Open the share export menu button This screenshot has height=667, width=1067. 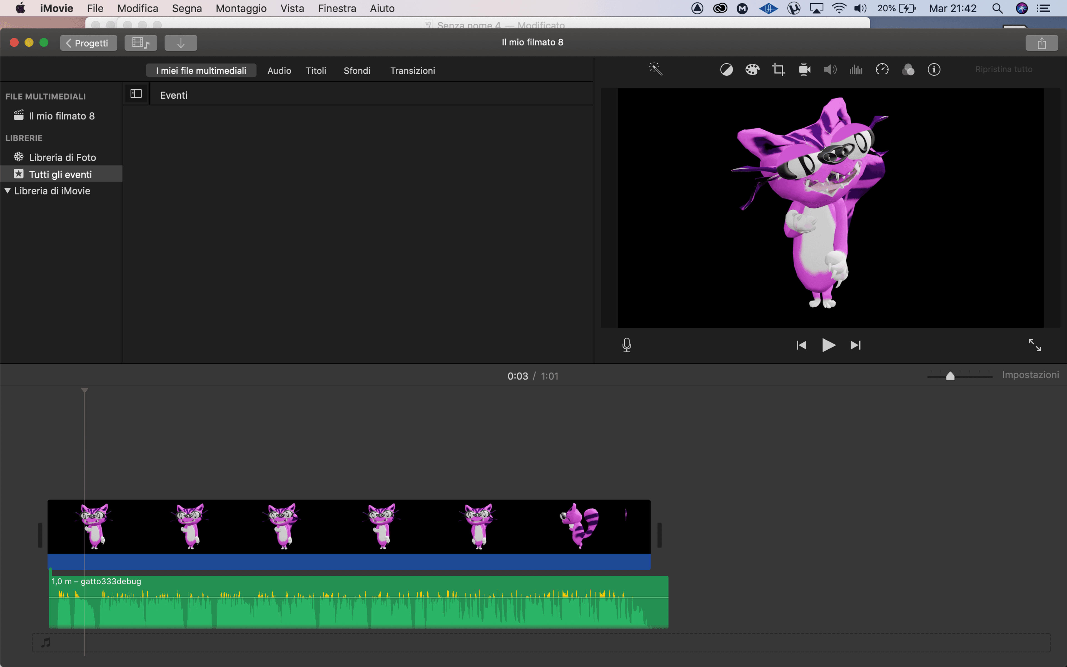[1042, 43]
